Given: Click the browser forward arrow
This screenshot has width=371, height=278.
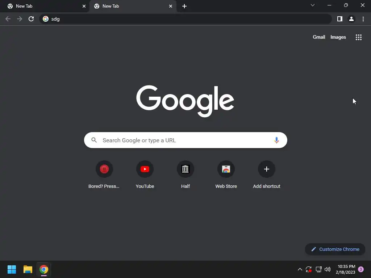Looking at the screenshot, I should pos(20,19).
